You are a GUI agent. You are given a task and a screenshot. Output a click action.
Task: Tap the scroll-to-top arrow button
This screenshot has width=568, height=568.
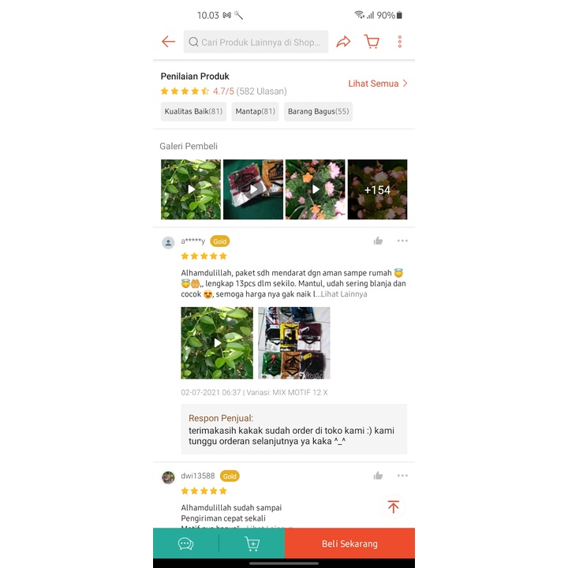(394, 506)
